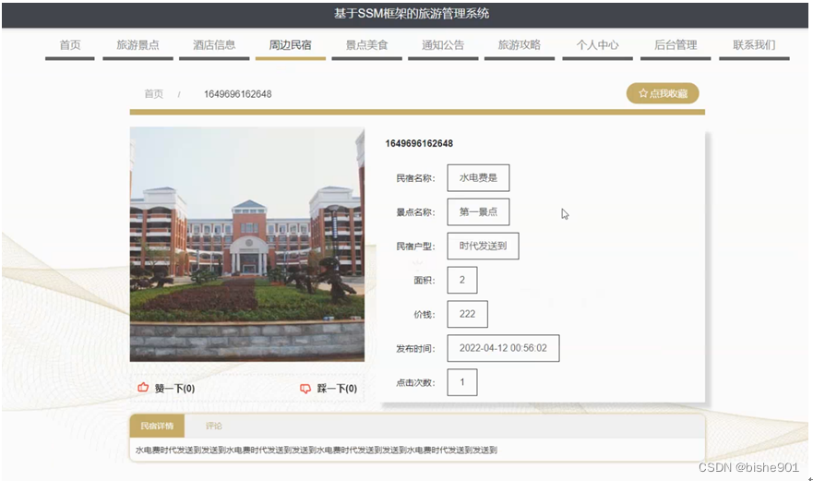Image resolution: width=813 pixels, height=481 pixels.
Task: Click the 首页 breadcrumb link
Action: [x=153, y=94]
